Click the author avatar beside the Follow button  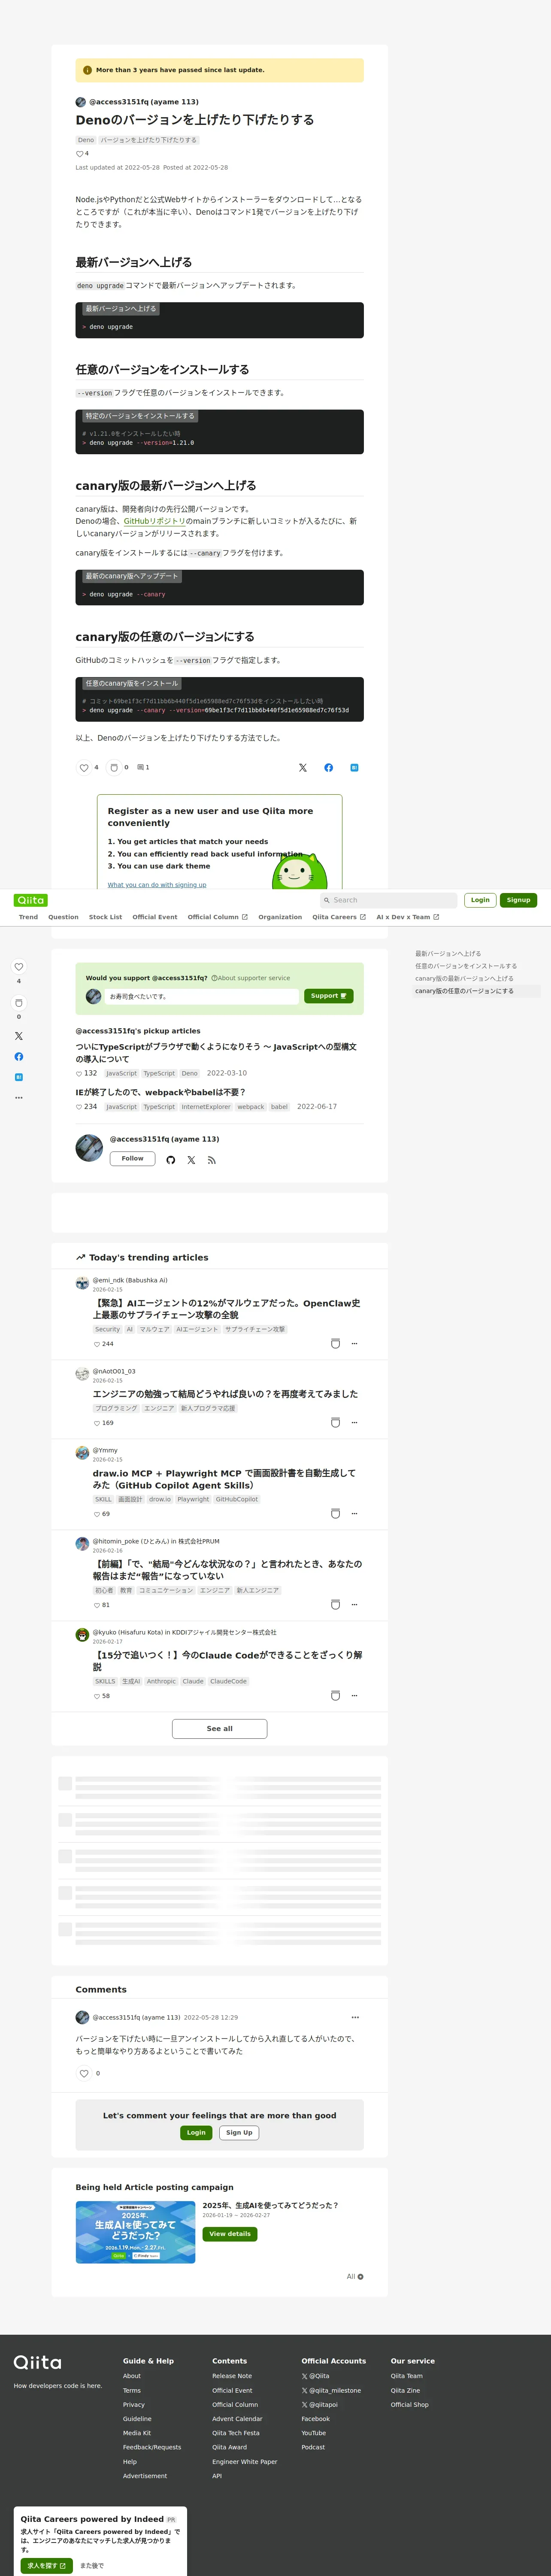tap(89, 1148)
